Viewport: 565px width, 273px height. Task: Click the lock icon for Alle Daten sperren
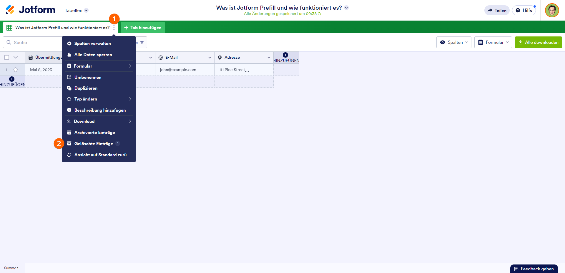(69, 55)
